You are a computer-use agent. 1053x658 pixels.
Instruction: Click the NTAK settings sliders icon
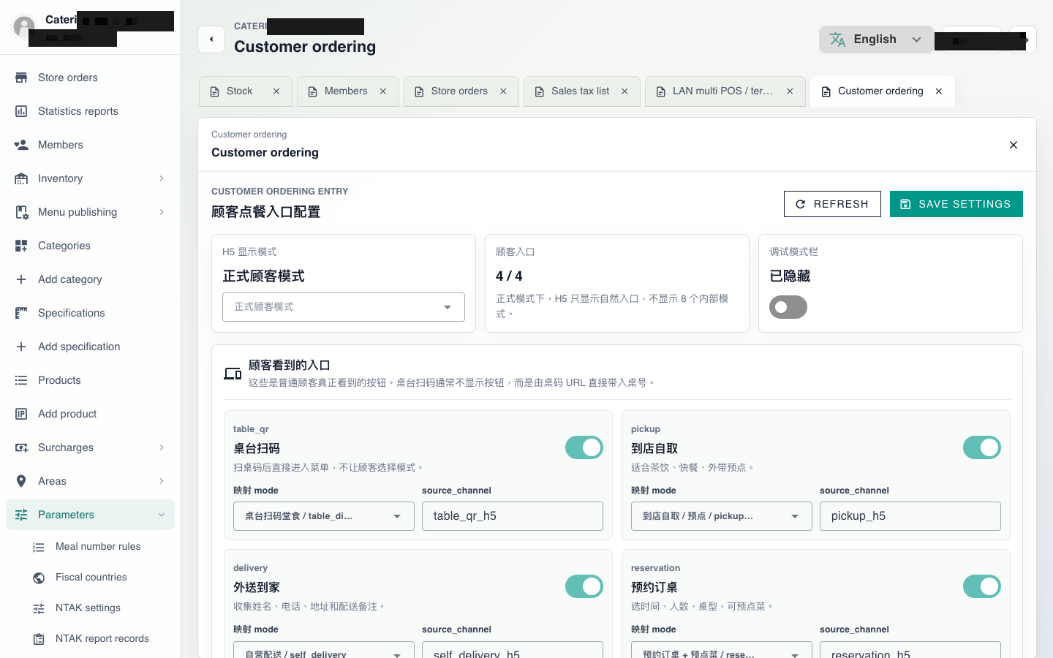pyautogui.click(x=39, y=608)
